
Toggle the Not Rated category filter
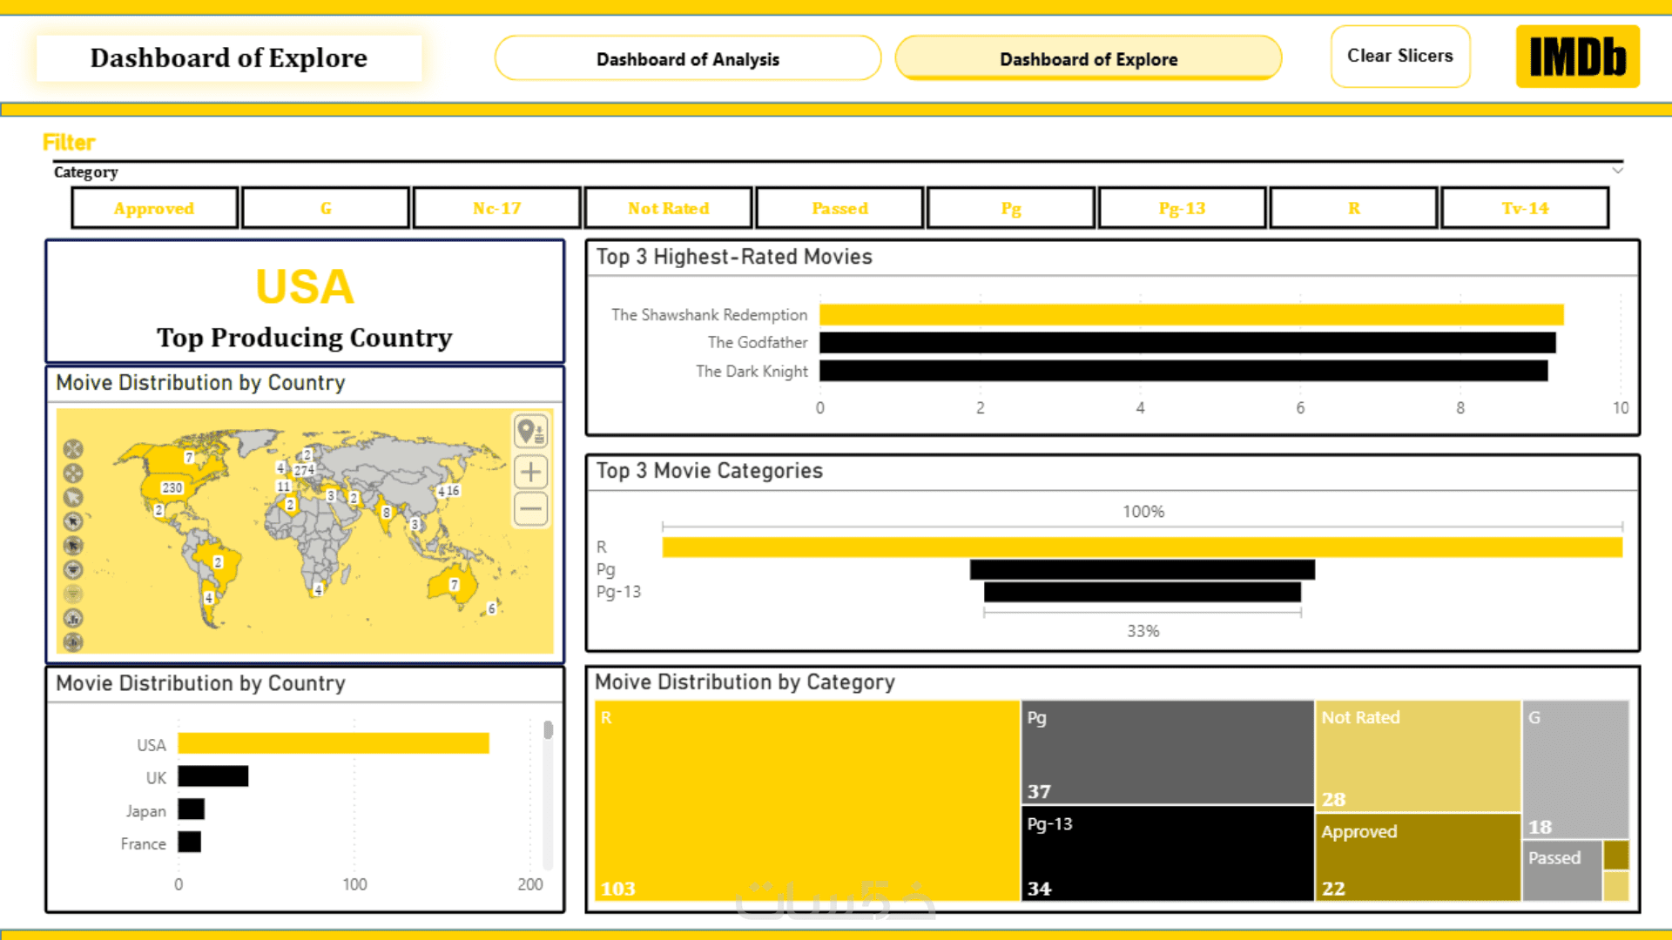coord(668,209)
